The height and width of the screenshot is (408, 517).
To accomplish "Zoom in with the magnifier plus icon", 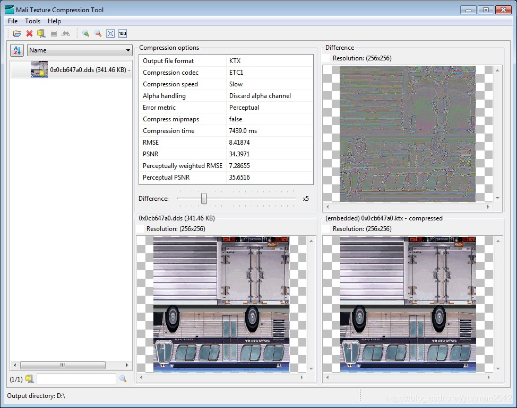I will [x=86, y=33].
